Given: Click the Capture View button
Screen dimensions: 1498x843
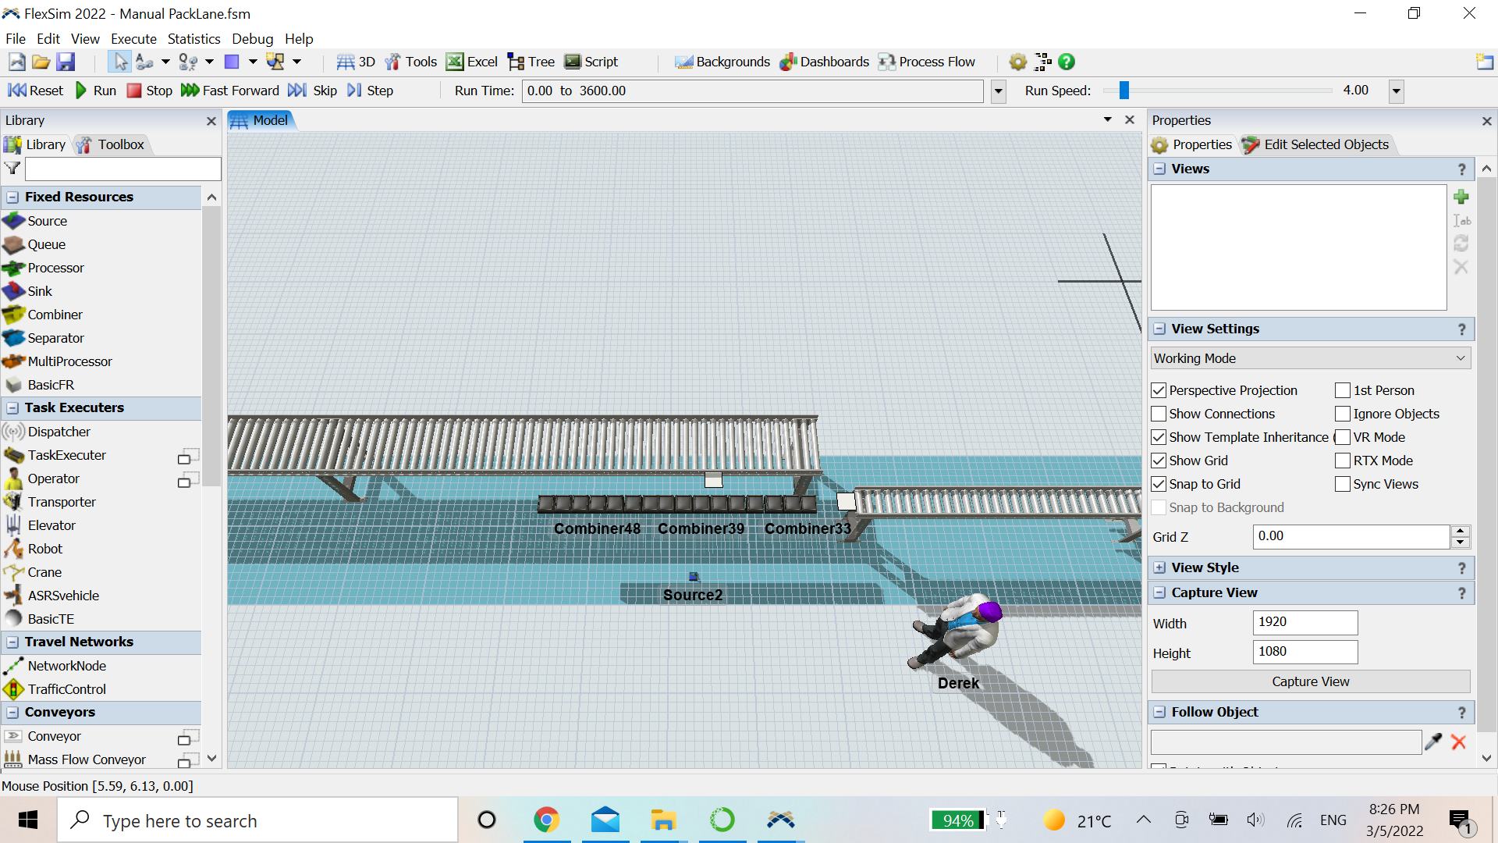Looking at the screenshot, I should tap(1310, 681).
